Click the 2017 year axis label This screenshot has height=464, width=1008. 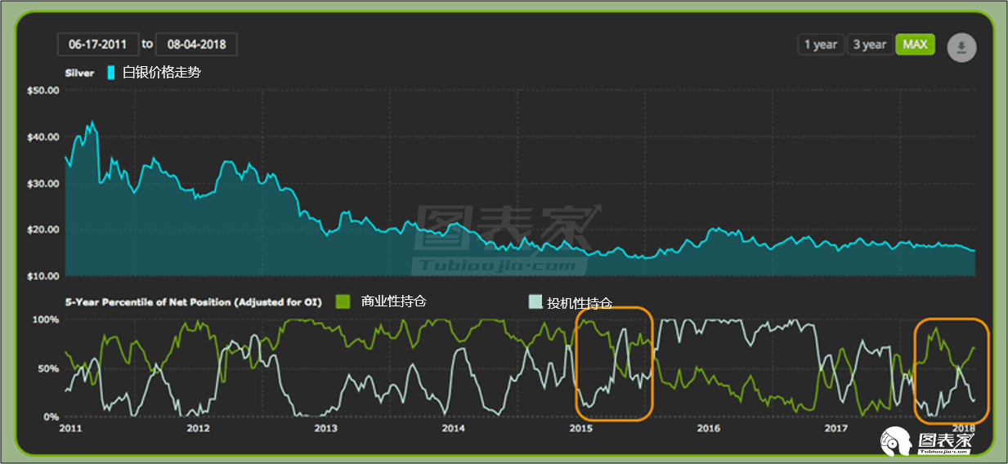836,428
